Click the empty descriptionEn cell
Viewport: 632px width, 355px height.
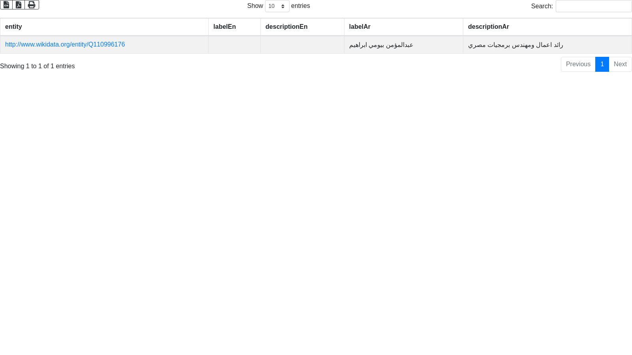[x=302, y=45]
